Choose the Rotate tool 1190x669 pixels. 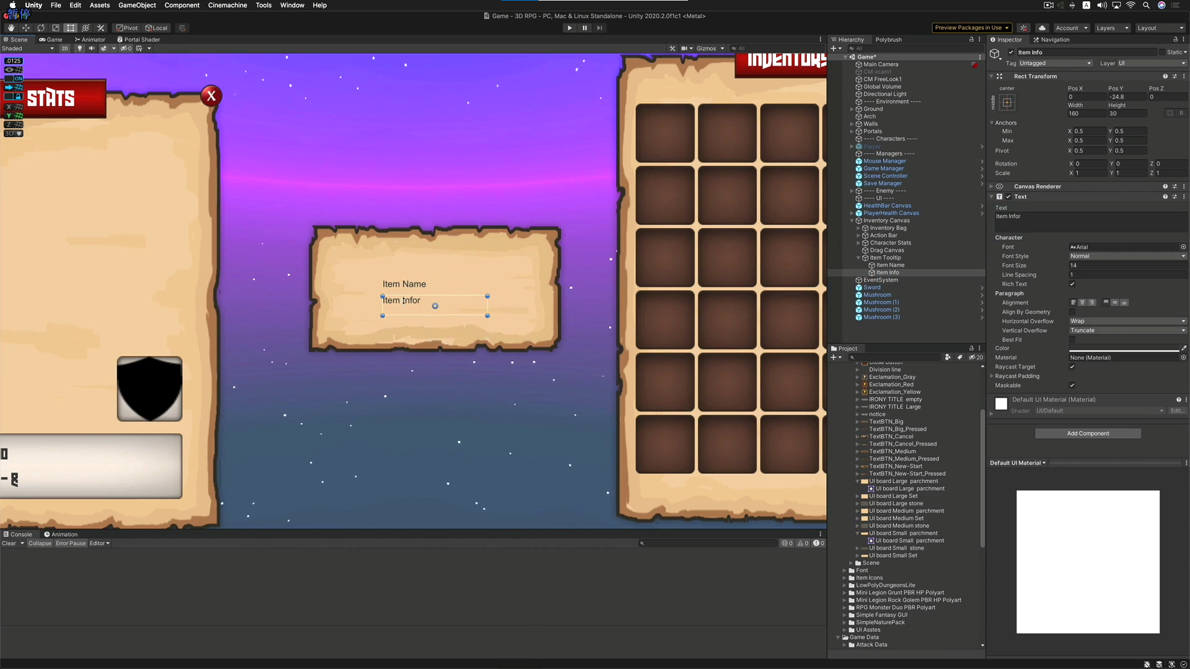tap(41, 28)
